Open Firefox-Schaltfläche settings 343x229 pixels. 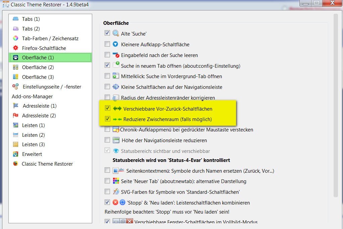point(50,48)
